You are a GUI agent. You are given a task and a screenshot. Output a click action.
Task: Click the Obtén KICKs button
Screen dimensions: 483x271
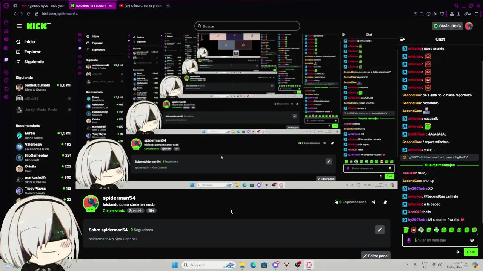[x=447, y=26]
